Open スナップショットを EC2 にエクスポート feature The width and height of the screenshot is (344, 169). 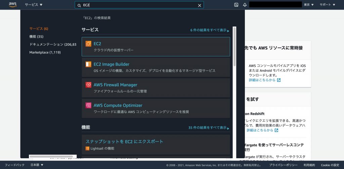[124, 141]
